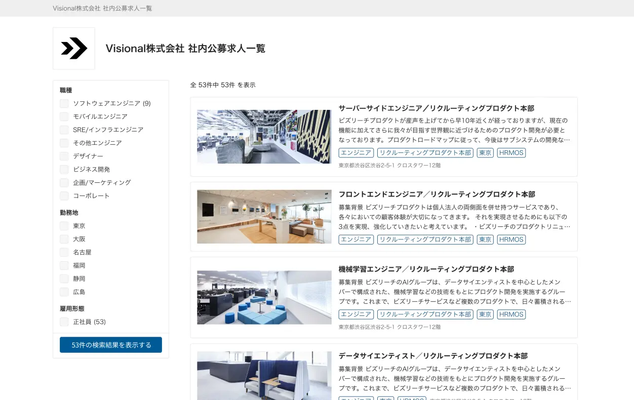Click リクルーティングプロダクト本部 tag on フロントエンドエンジニア card

tap(425, 239)
